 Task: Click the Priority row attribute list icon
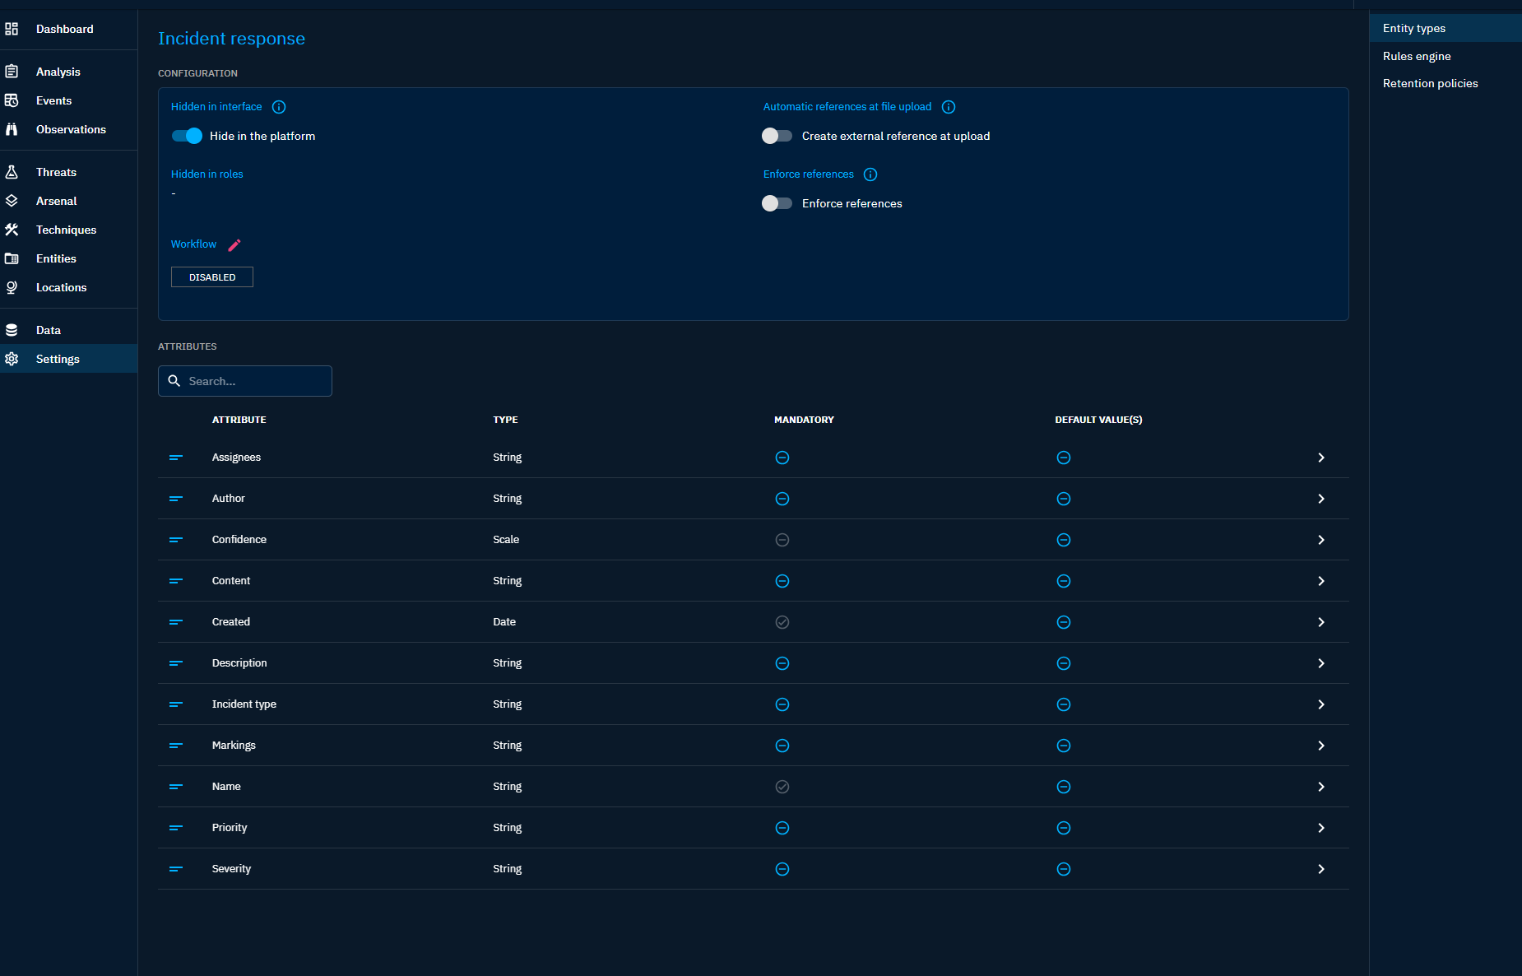pos(176,828)
